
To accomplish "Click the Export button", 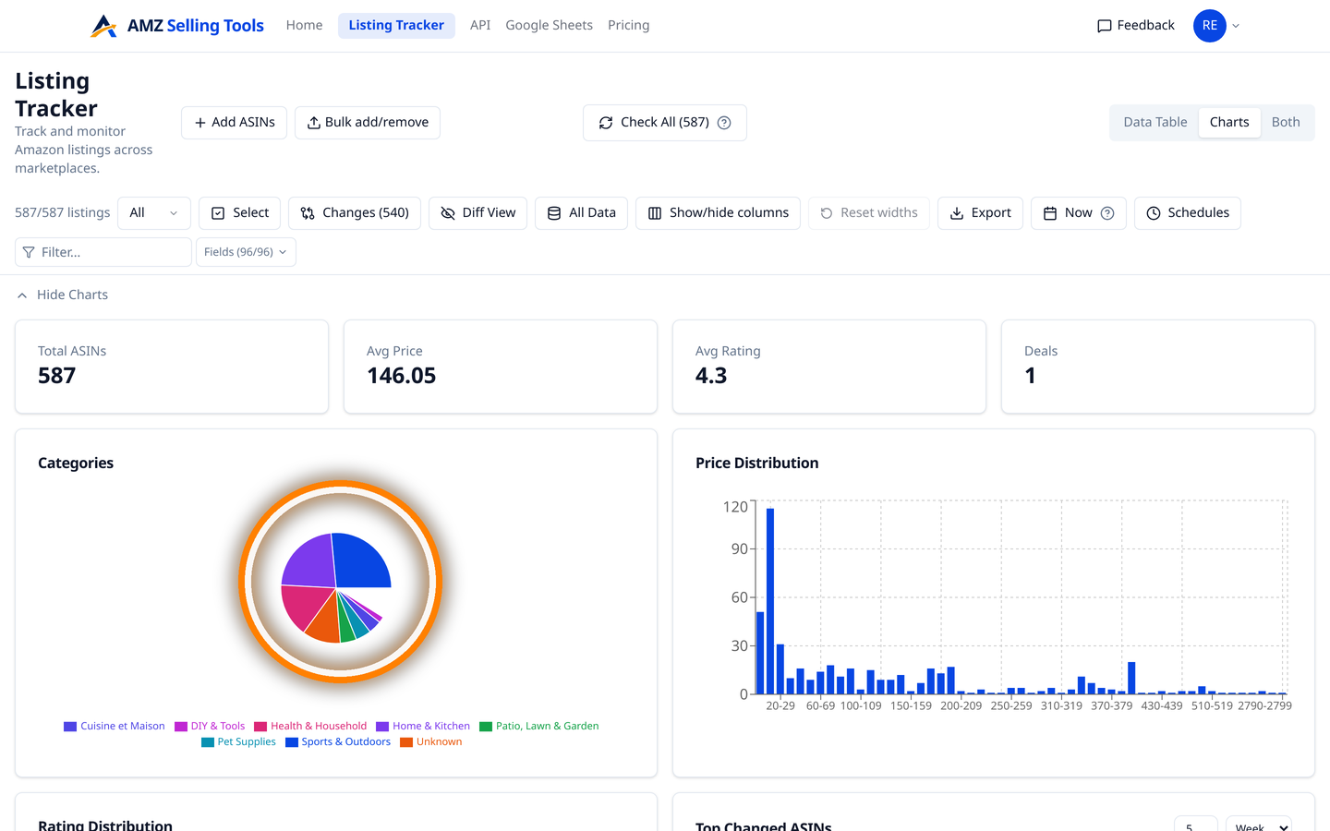I will point(980,213).
